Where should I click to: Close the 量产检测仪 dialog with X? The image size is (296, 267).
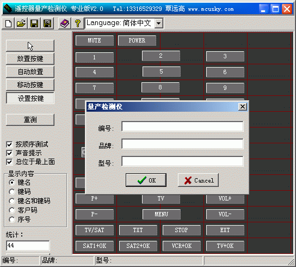243,107
